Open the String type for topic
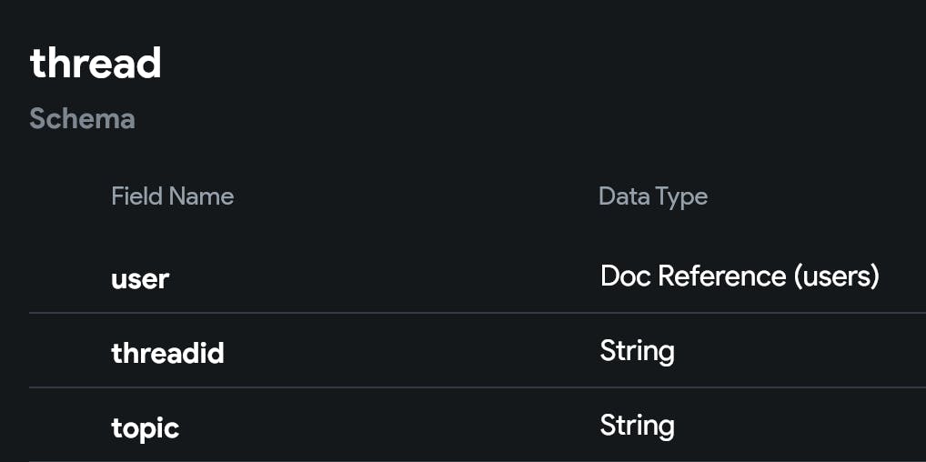Image resolution: width=926 pixels, height=462 pixels. 637,426
